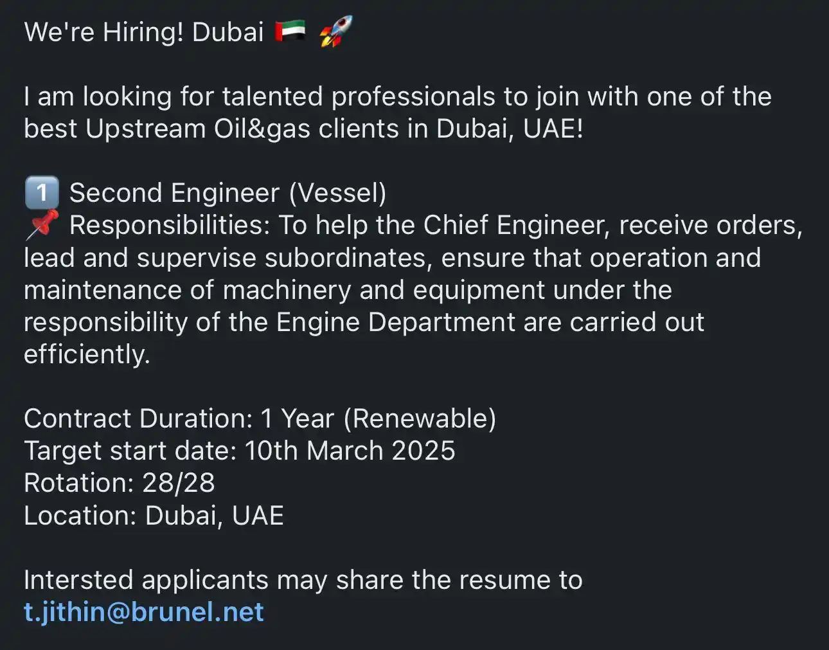Open the t.jithin@brunel.net email link
This screenshot has width=829, height=650.
(x=144, y=612)
